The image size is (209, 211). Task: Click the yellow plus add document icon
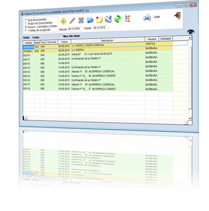click(x=63, y=22)
